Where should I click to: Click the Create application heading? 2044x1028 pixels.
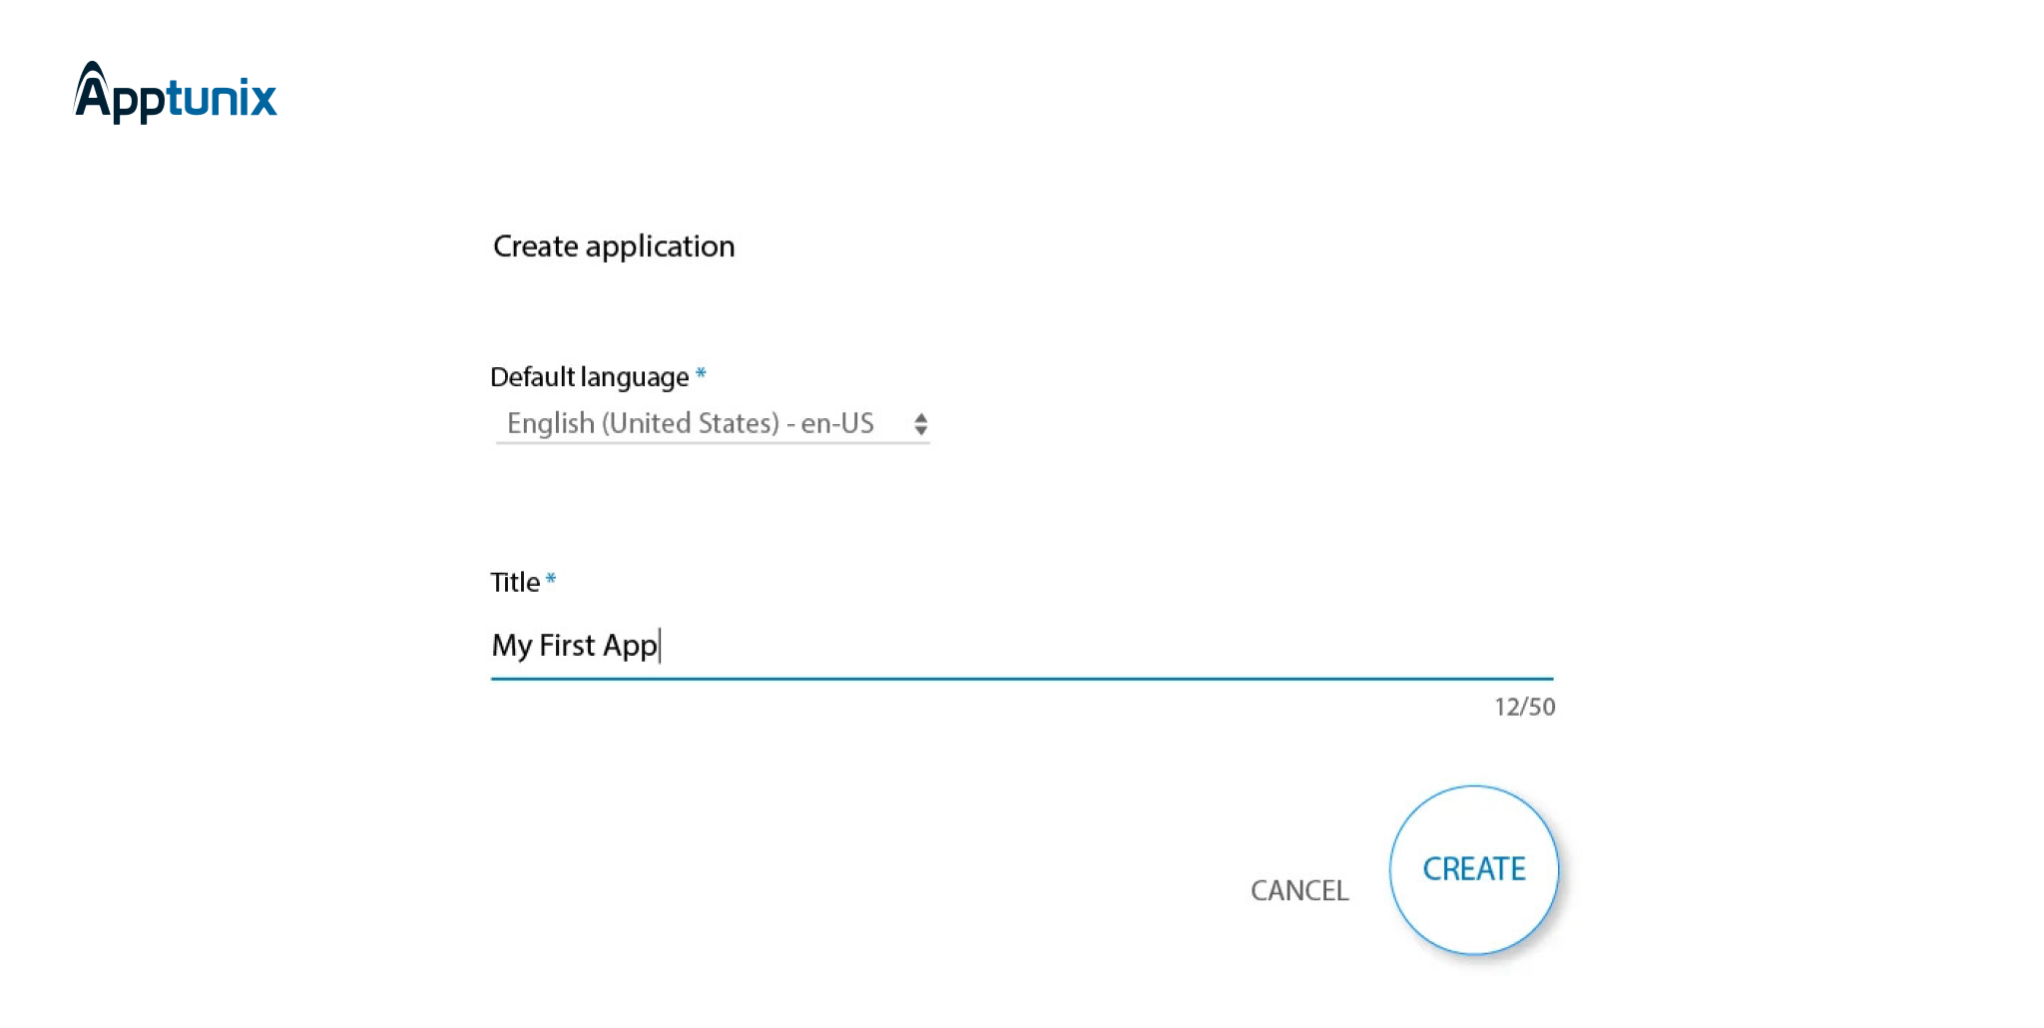pos(613,246)
